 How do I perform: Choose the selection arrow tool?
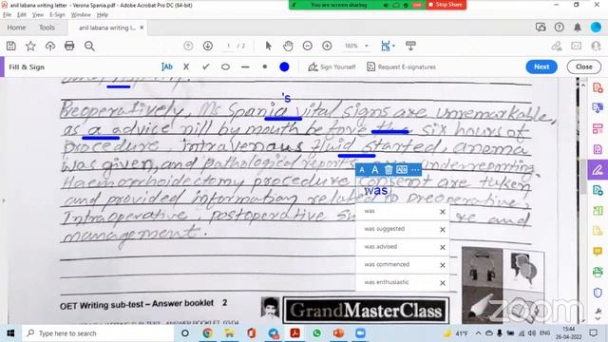pos(268,47)
